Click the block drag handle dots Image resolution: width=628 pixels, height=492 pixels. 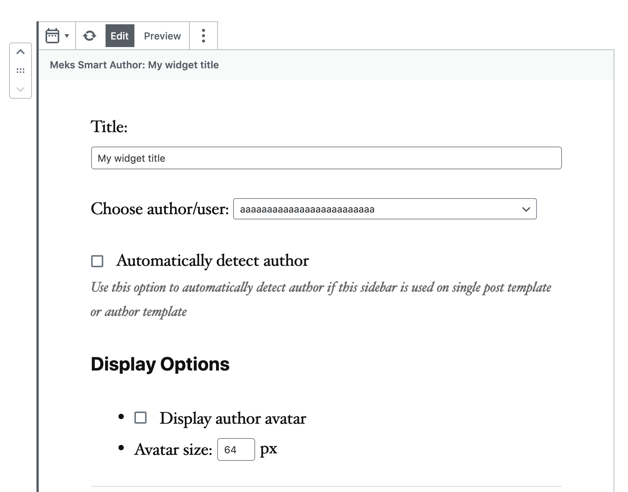[x=21, y=71]
